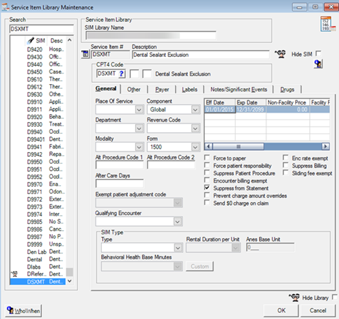Enable Prevent charge amount overrides
339x319 pixels.
[207, 195]
